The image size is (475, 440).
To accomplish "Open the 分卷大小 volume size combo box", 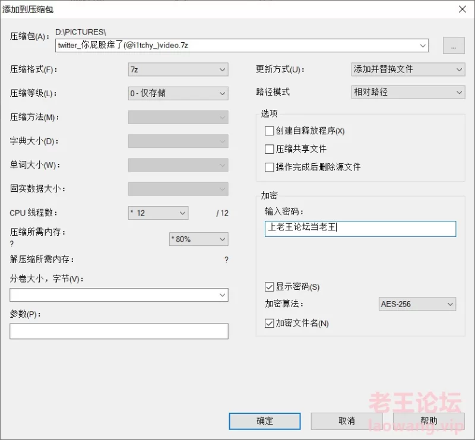I will coord(119,295).
